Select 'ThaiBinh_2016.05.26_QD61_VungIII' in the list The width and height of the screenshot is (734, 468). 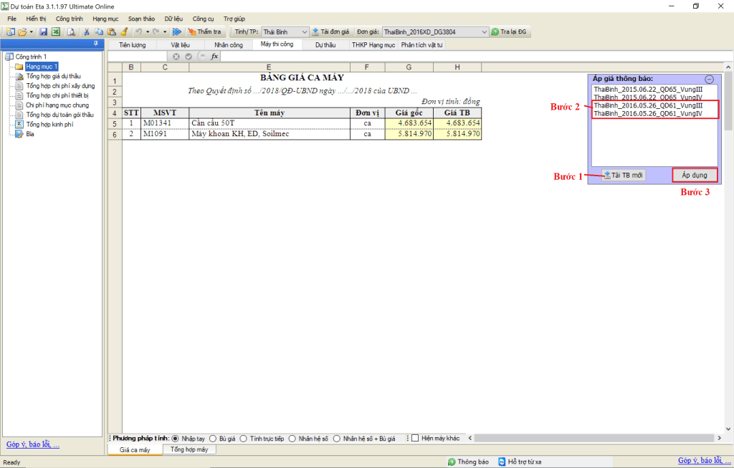pos(638,105)
